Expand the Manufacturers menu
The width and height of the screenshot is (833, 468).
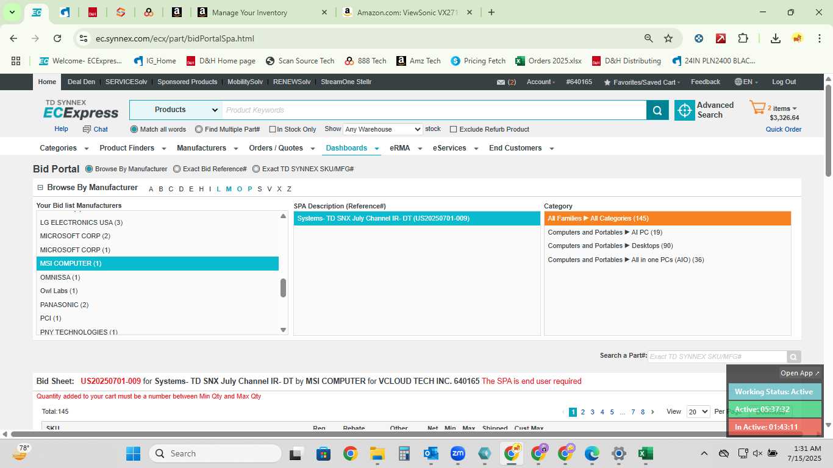click(207, 148)
